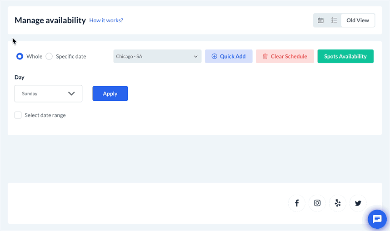
Task: Open the How it works? link
Action: (x=106, y=20)
